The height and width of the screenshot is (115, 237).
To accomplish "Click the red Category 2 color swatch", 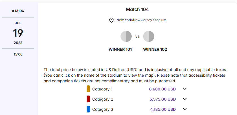I will click(88, 99).
